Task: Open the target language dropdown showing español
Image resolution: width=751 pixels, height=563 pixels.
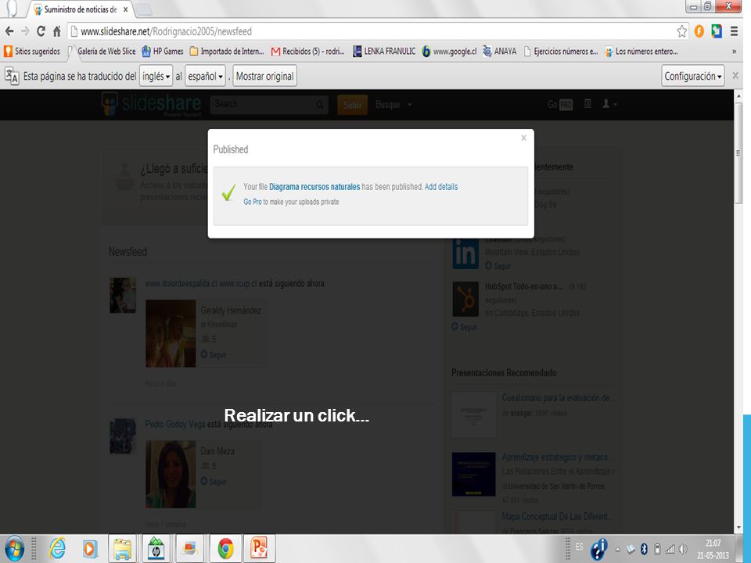Action: click(205, 76)
